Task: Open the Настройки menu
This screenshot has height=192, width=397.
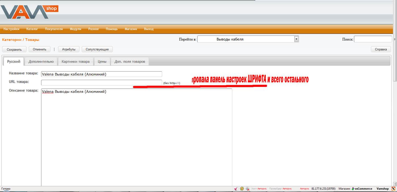Action: click(11, 29)
